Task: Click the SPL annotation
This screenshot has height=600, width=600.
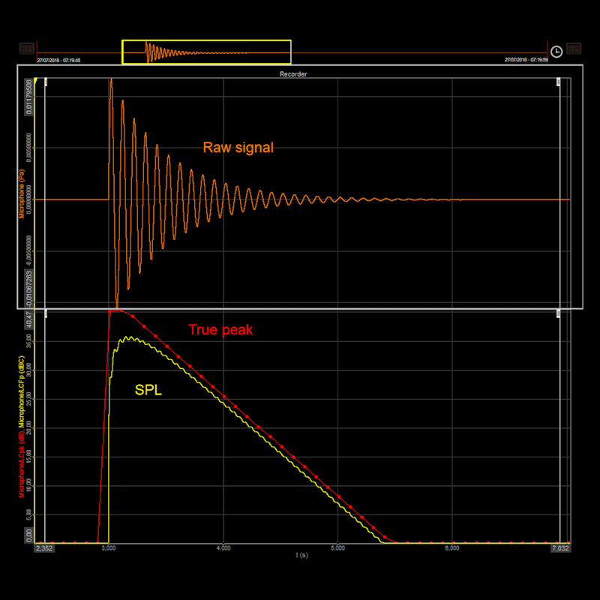Action: pyautogui.click(x=148, y=390)
